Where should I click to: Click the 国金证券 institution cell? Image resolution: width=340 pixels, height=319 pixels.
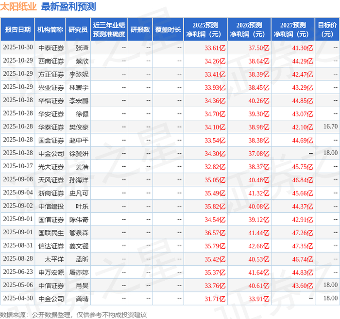point(51,140)
